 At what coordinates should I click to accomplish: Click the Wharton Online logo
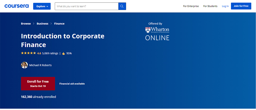click(157, 33)
